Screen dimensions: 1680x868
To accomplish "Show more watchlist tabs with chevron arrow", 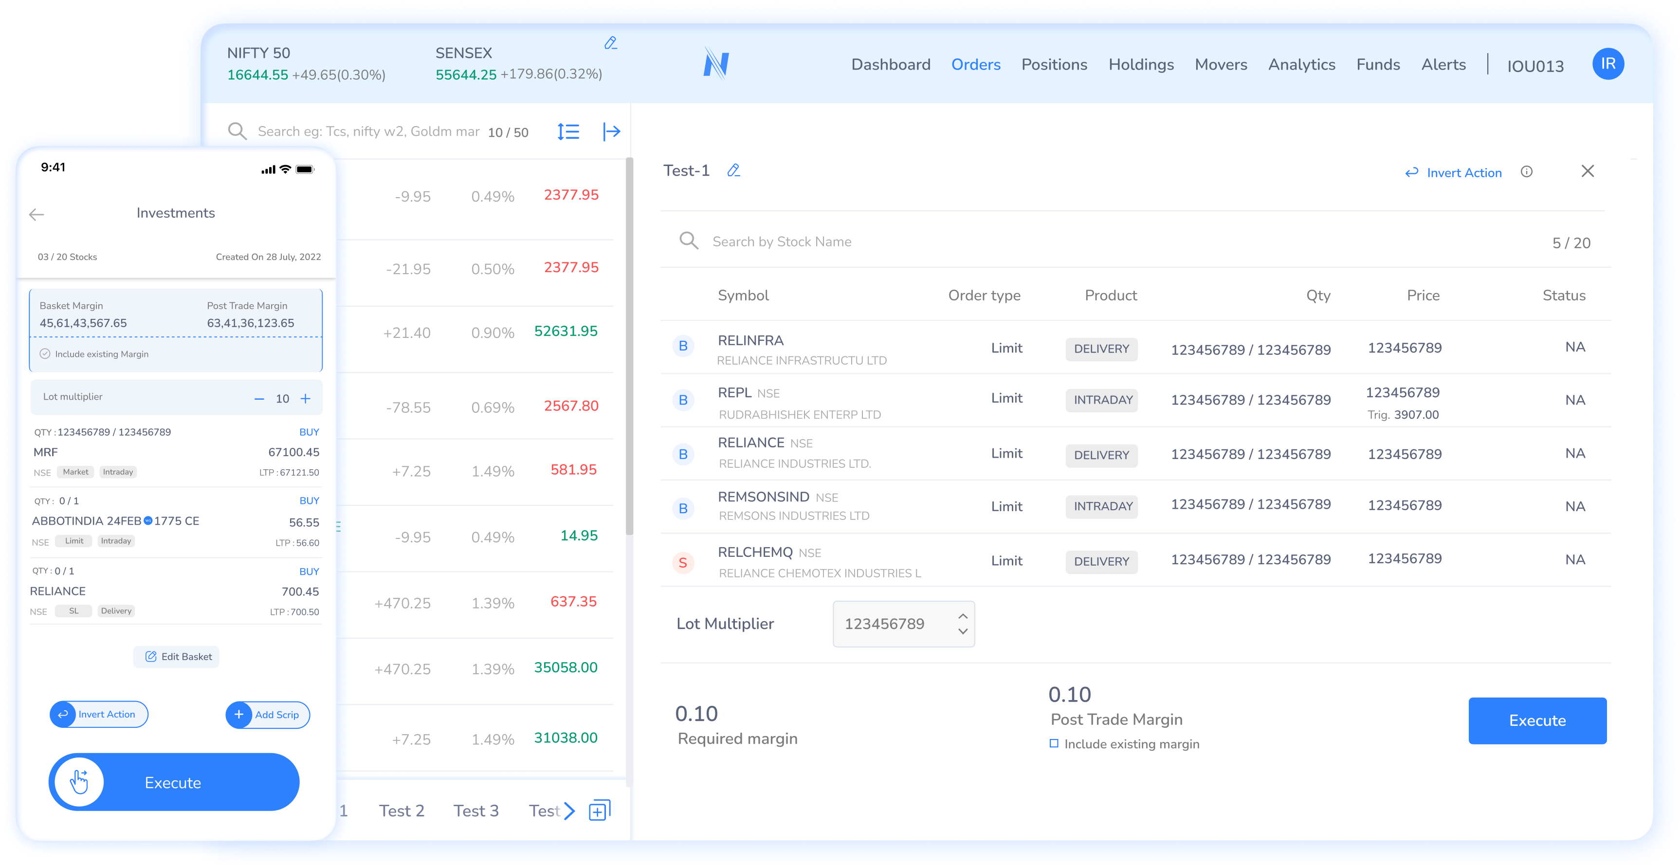I will [569, 811].
